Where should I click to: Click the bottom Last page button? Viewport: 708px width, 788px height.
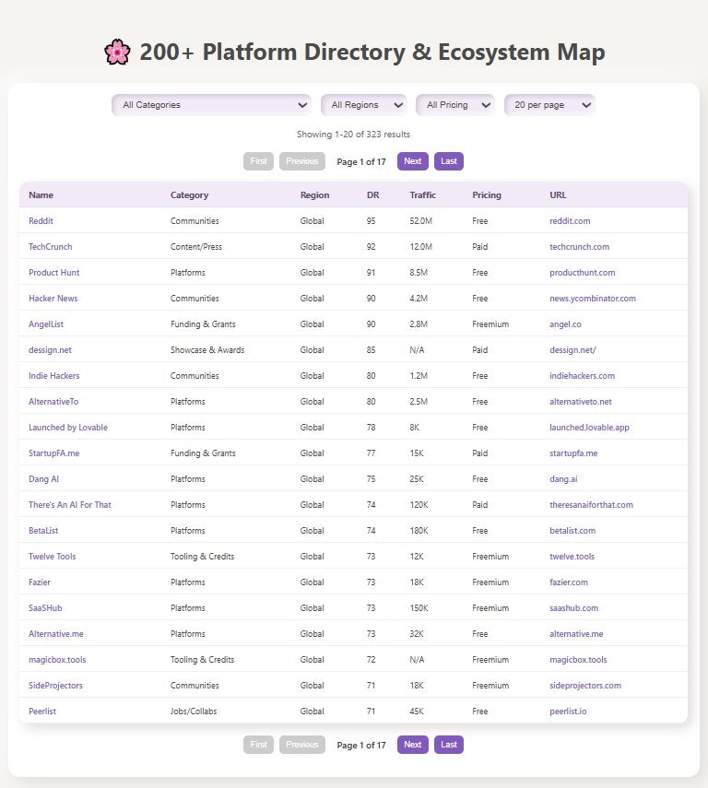(x=449, y=745)
